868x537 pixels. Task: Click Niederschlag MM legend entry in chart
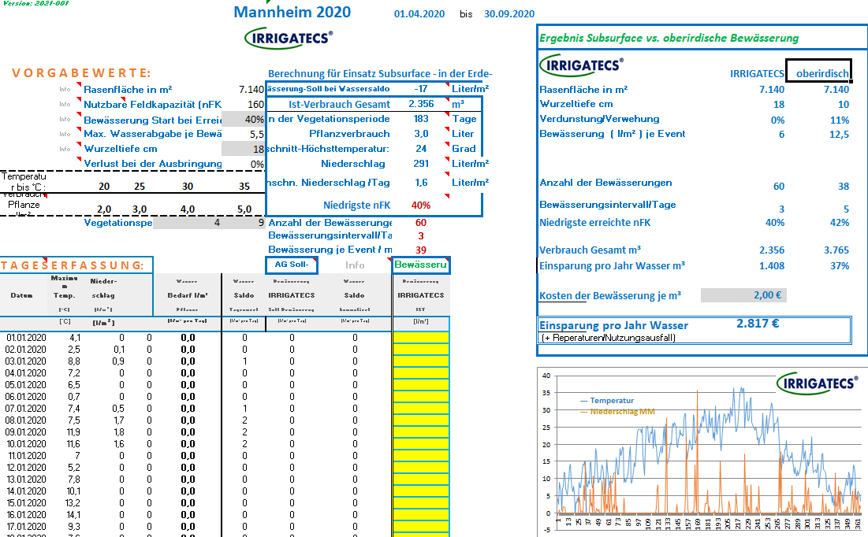coord(618,412)
